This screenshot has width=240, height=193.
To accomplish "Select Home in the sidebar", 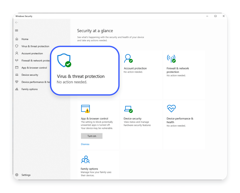I will [25, 39].
